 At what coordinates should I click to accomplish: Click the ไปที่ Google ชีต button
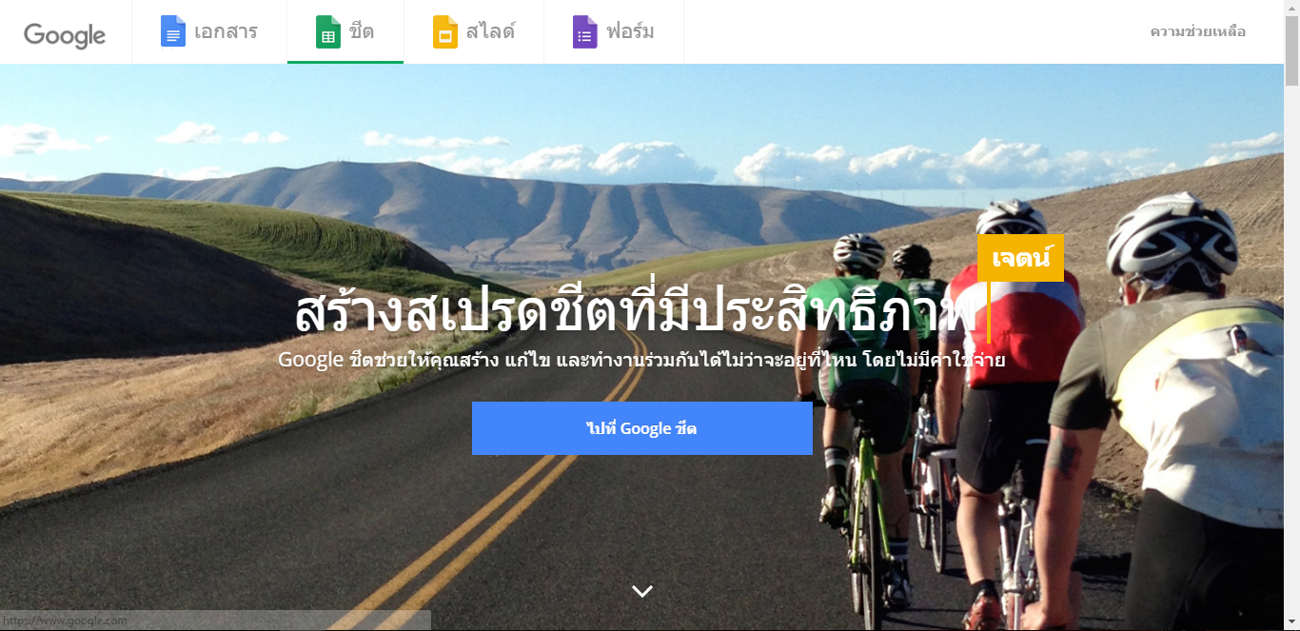coord(642,428)
